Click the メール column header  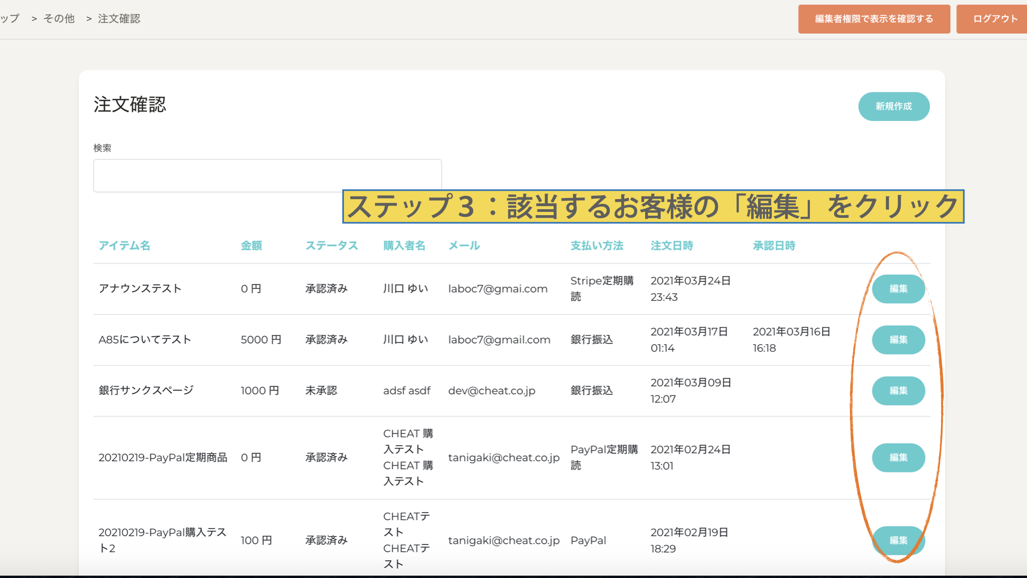tap(464, 246)
